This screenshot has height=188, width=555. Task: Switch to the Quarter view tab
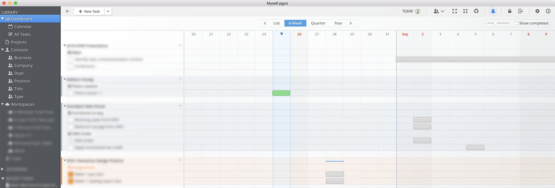(x=318, y=23)
